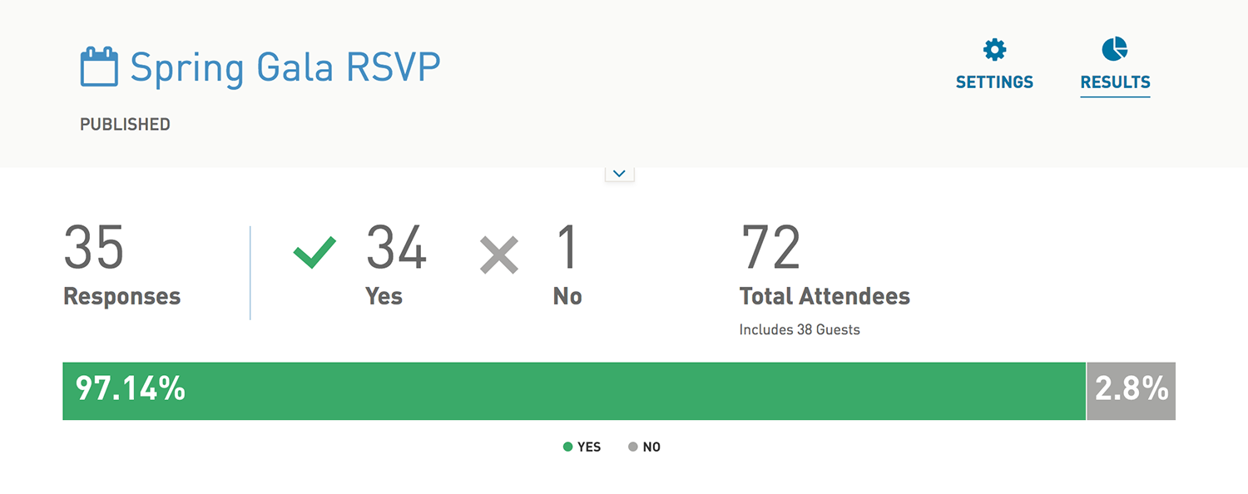This screenshot has width=1248, height=494.
Task: Click the 72 Total Attendees figure
Action: point(770,248)
